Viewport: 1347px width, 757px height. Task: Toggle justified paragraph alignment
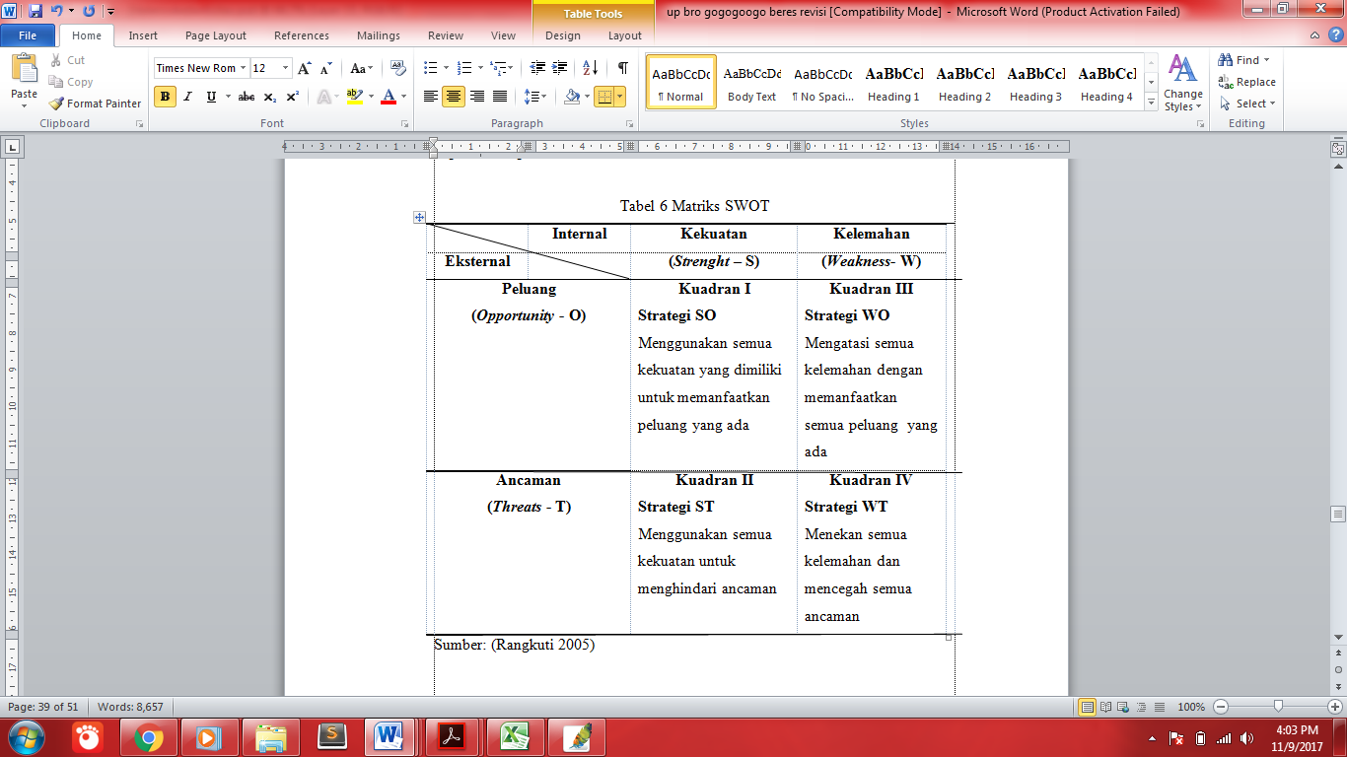498,96
